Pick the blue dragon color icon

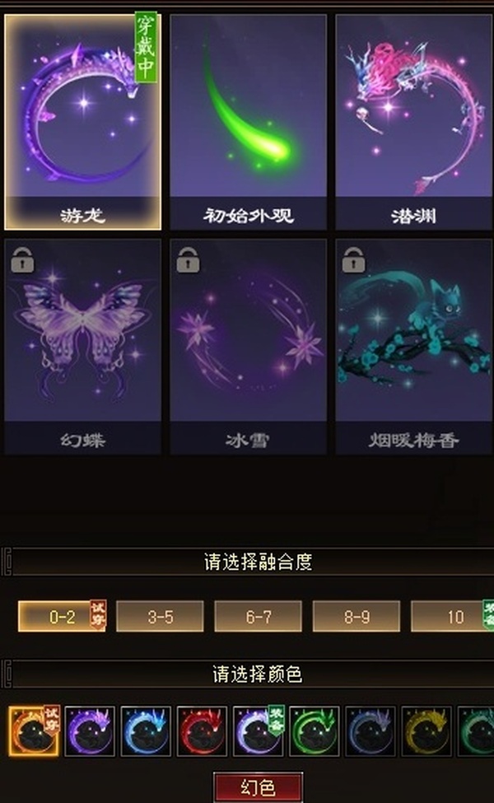coord(146,731)
